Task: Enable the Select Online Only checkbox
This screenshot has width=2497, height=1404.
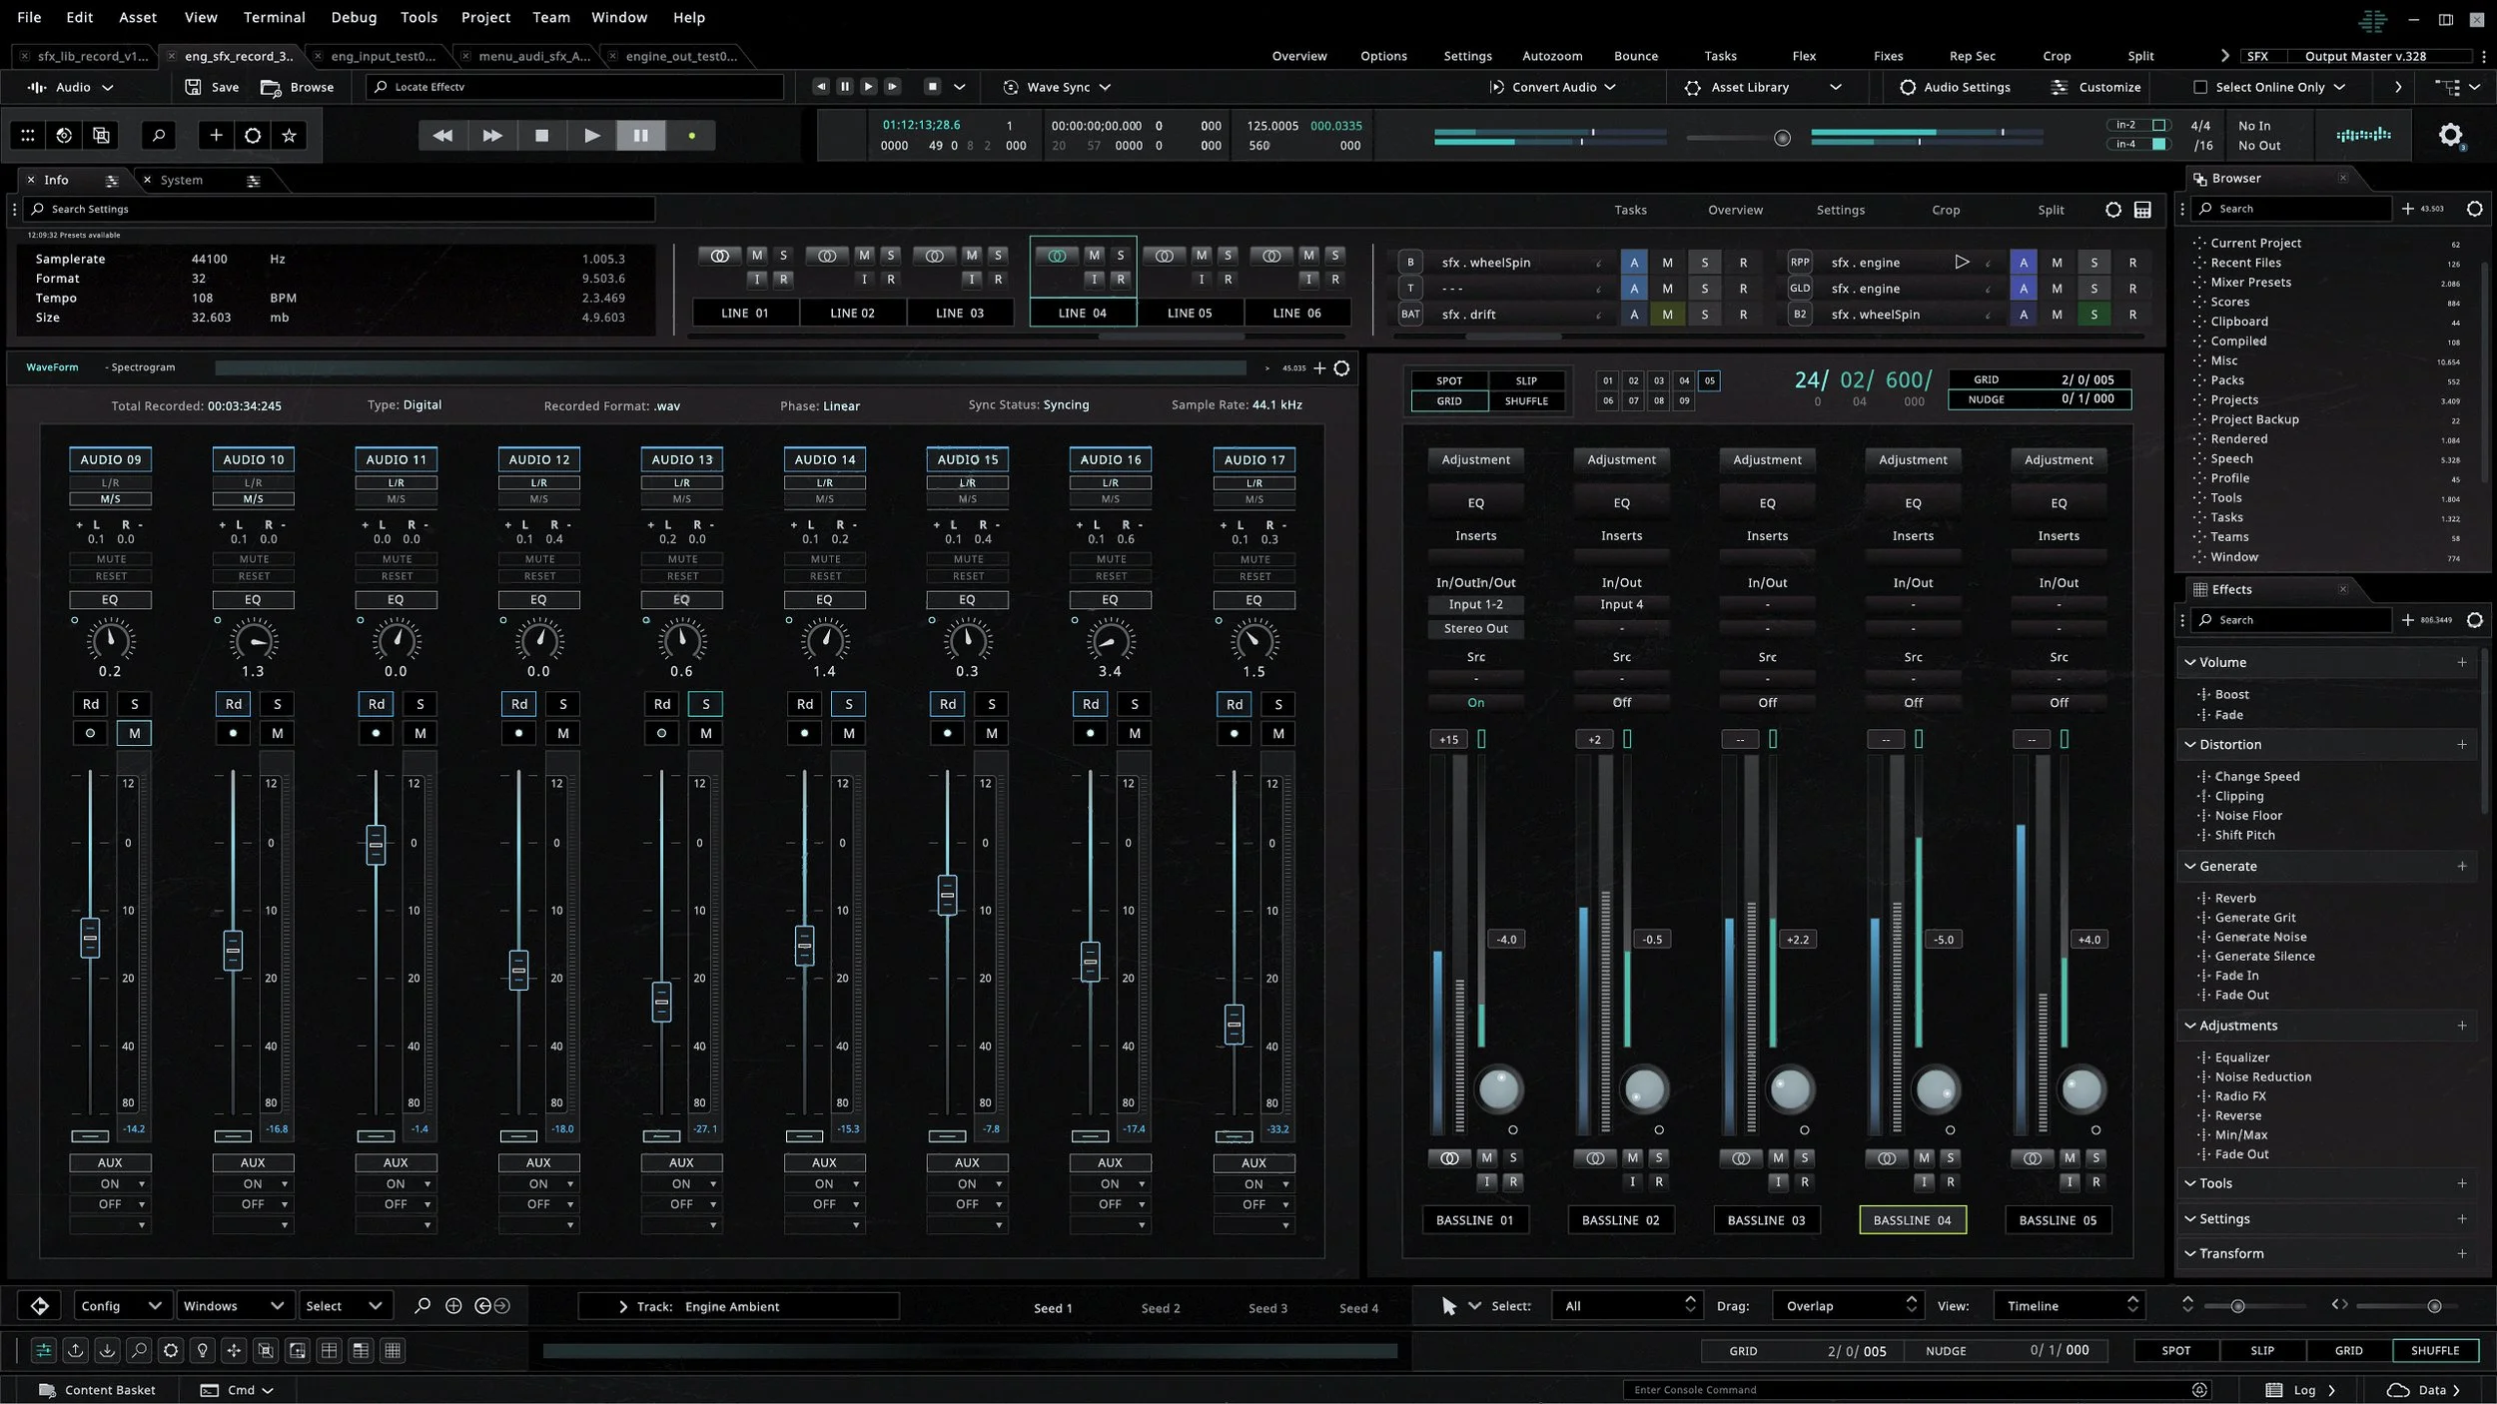Action: click(x=2199, y=87)
